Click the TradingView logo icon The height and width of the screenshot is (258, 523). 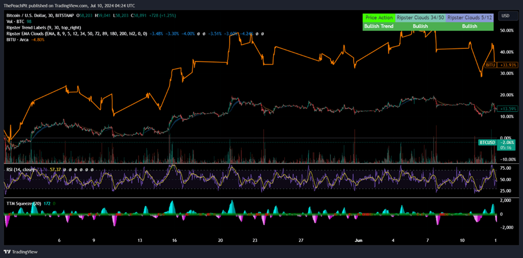pos(7,252)
